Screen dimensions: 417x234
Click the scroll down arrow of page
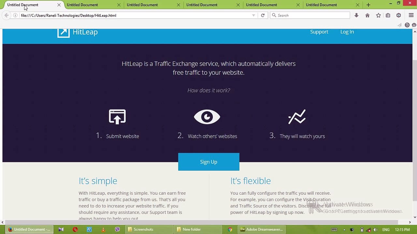pyautogui.click(x=415, y=217)
